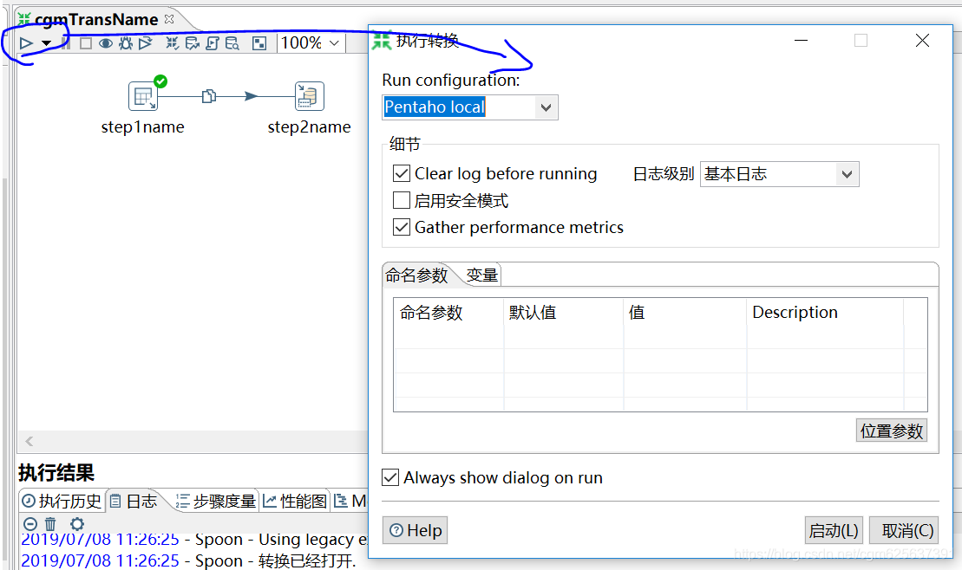The height and width of the screenshot is (570, 962).
Task: Preview the transformation with the eye icon
Action: pos(105,42)
